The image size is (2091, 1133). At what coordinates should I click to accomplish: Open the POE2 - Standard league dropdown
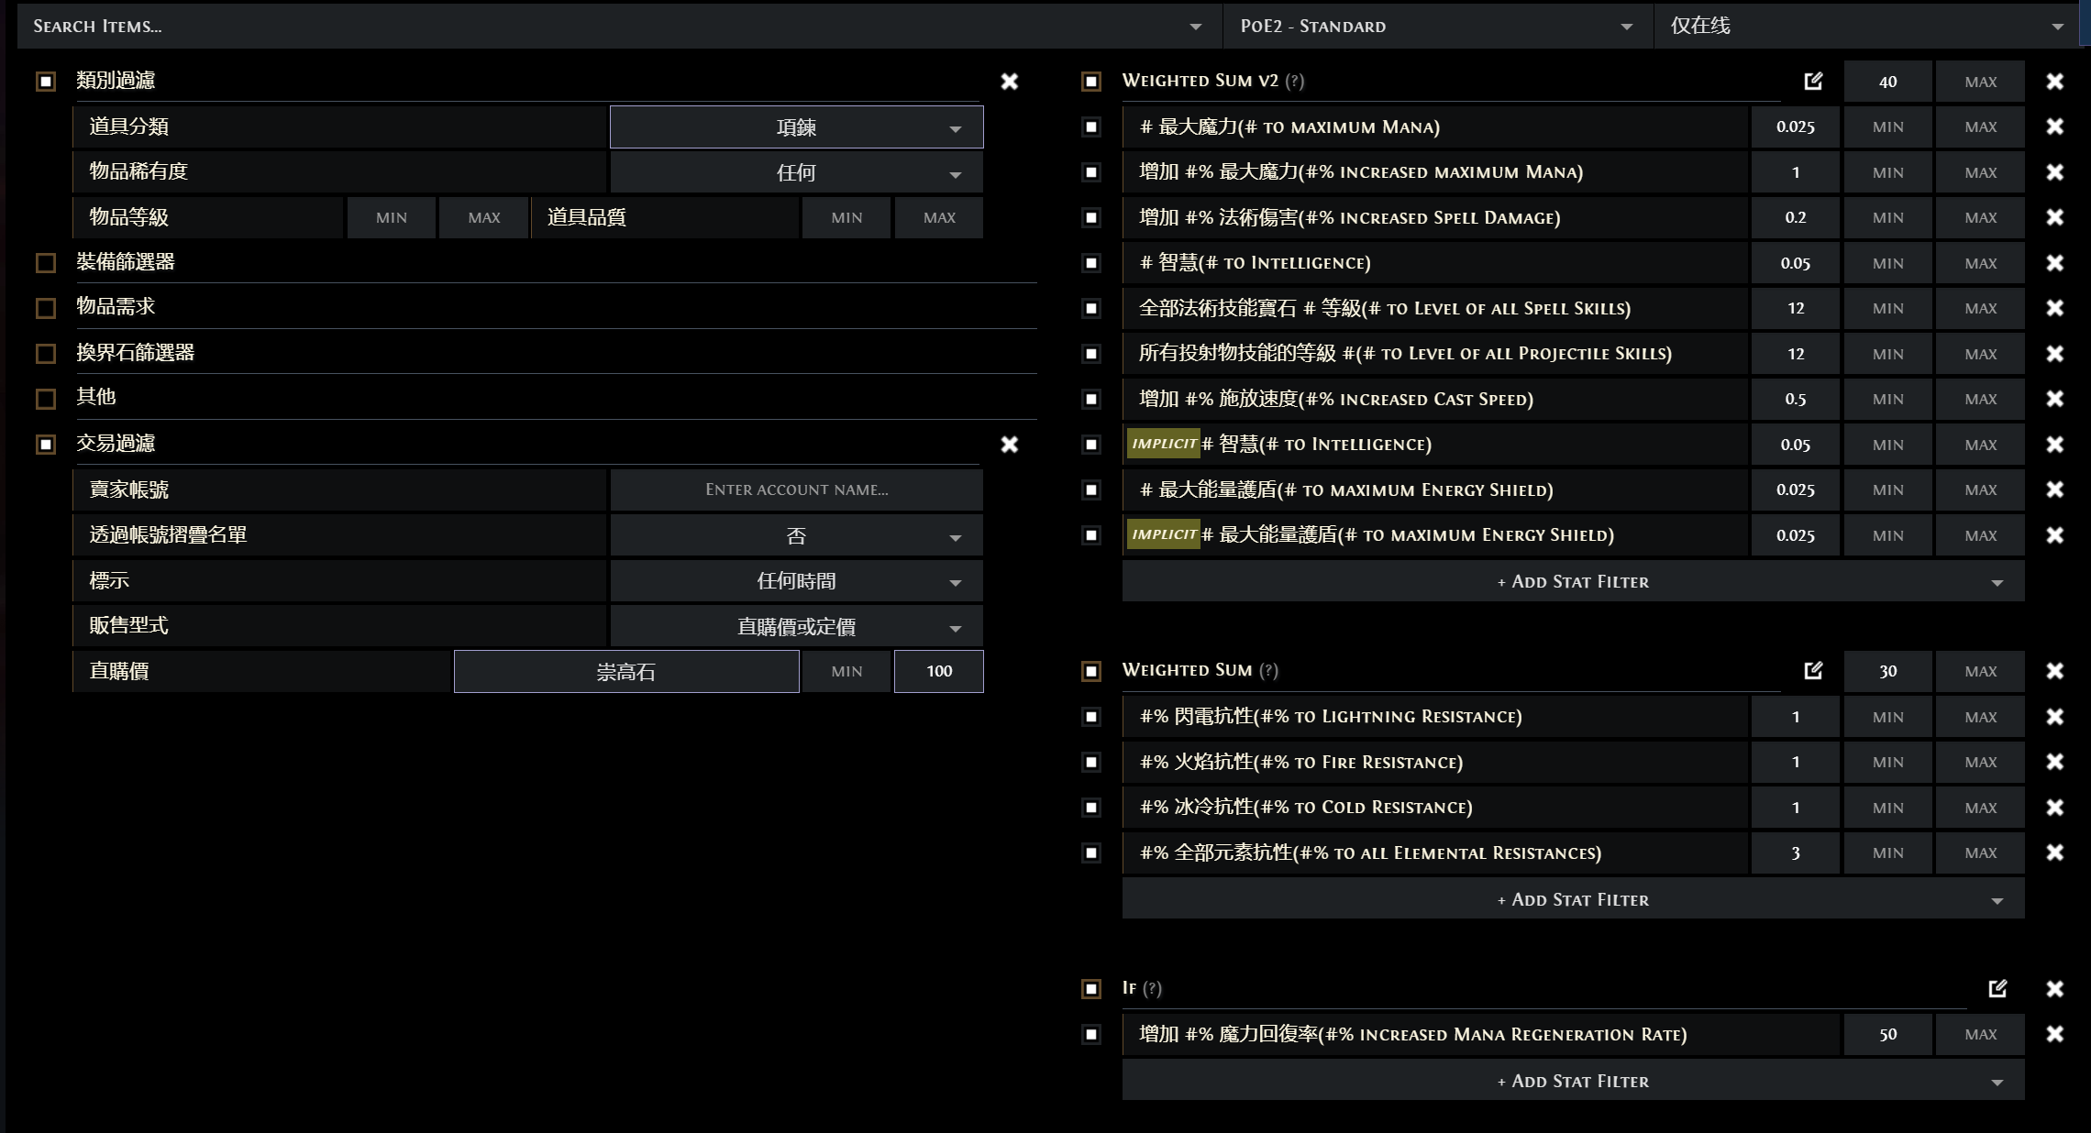1436,26
